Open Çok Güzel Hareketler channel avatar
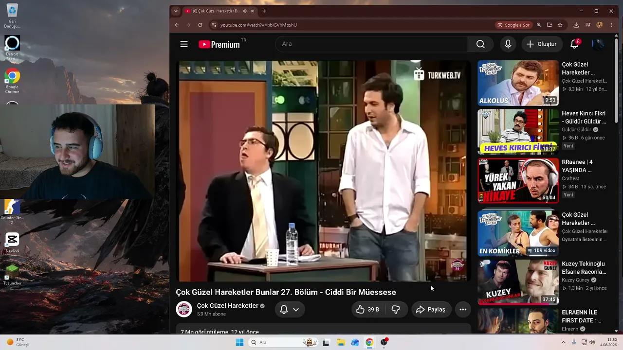623x350 pixels. pyautogui.click(x=184, y=309)
